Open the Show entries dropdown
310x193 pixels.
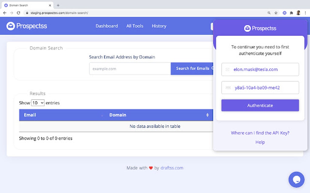[38, 103]
